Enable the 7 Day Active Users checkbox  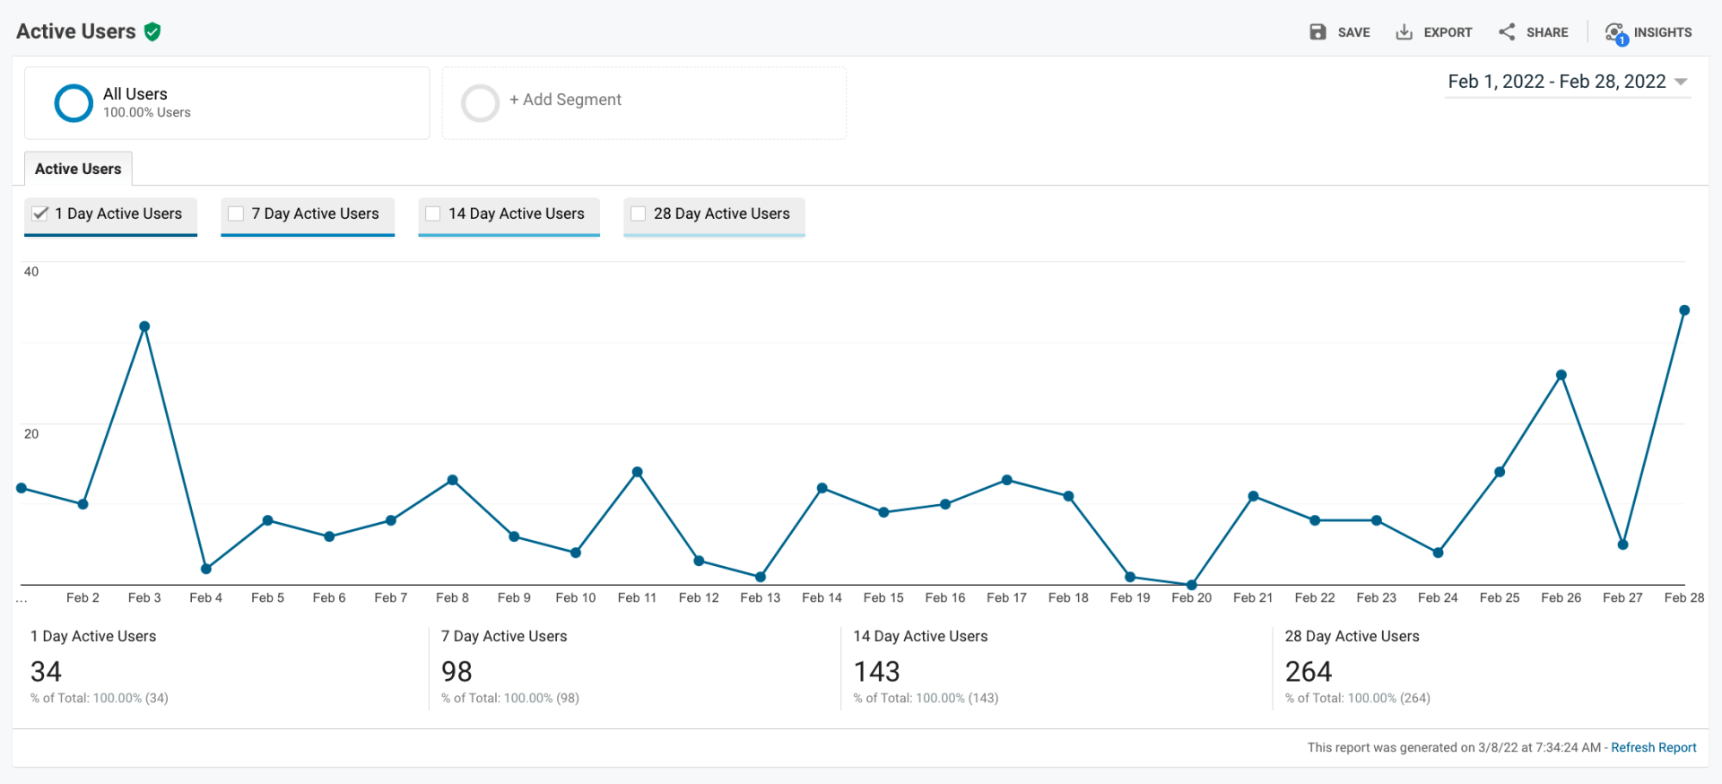tap(236, 213)
